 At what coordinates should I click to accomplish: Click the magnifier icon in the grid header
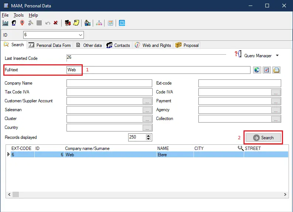pos(241,148)
